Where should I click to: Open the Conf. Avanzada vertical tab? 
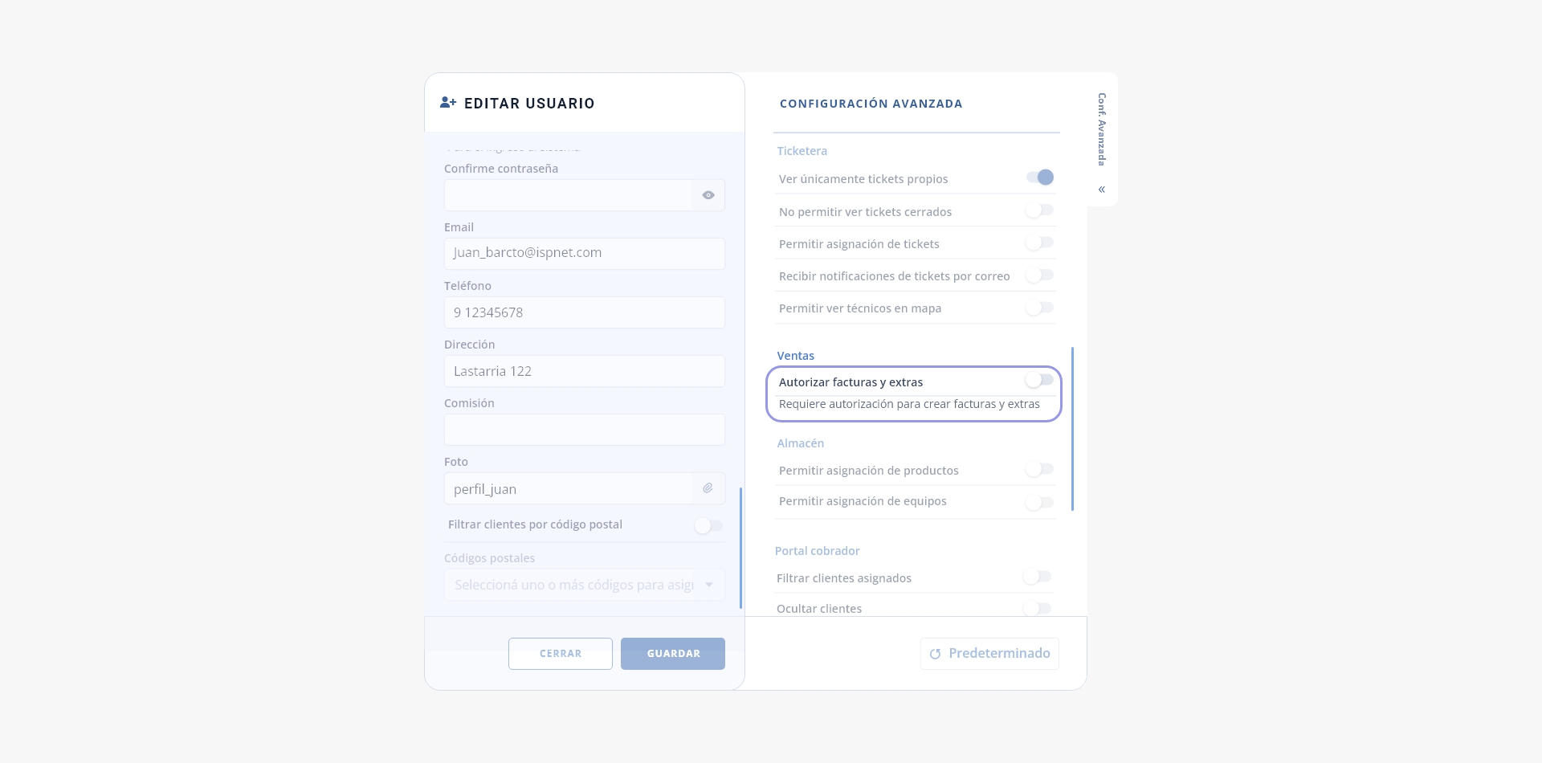pyautogui.click(x=1102, y=129)
